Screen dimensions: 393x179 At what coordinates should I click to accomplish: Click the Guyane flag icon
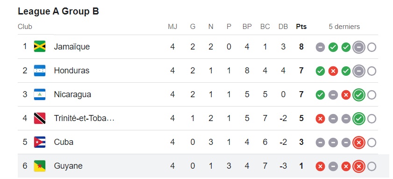click(x=40, y=166)
